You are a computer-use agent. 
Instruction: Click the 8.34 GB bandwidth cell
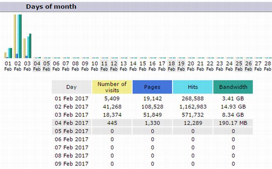tap(233, 115)
